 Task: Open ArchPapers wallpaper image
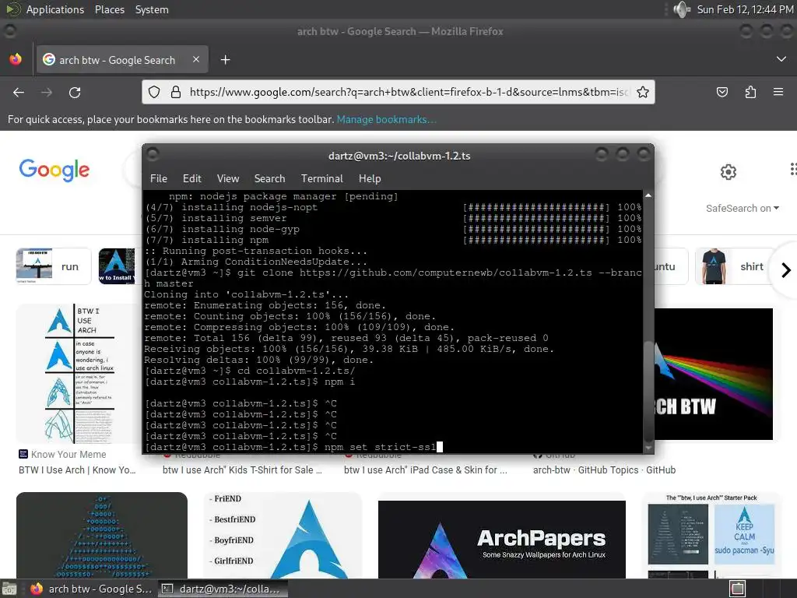tap(502, 540)
